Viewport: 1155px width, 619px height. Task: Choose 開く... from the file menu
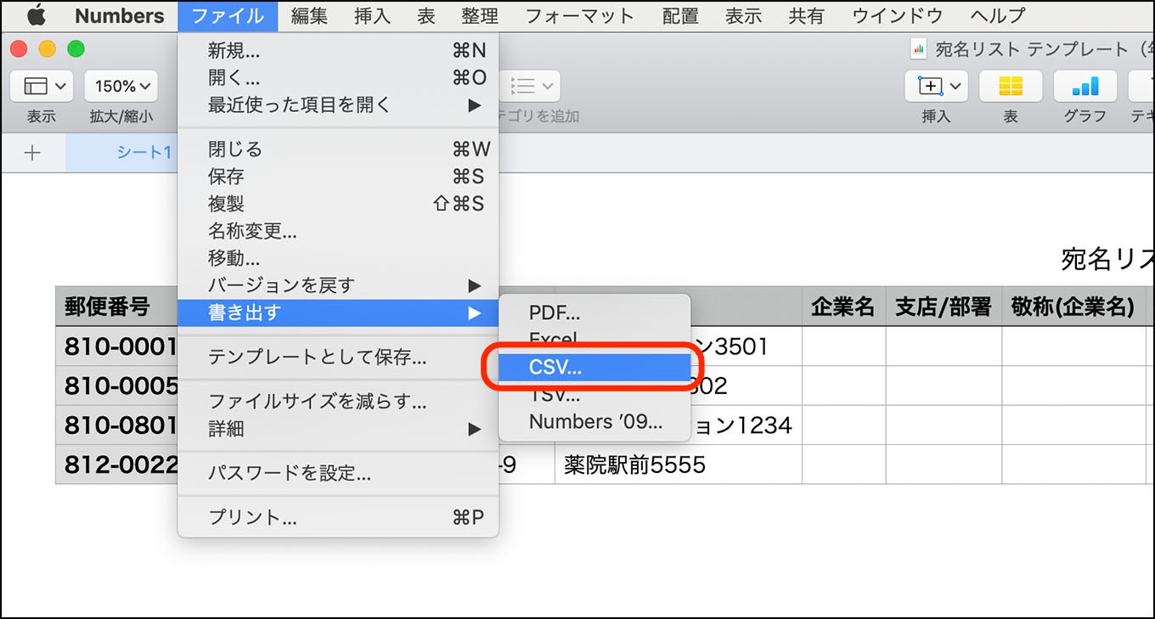338,78
